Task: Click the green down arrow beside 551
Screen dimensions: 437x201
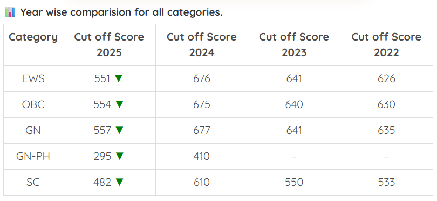Action: 119,78
